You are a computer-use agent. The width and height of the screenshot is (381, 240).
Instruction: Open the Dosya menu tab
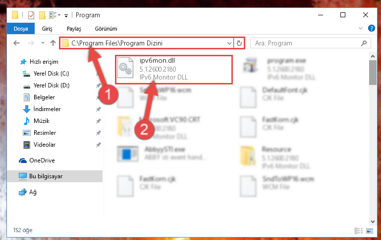(x=21, y=29)
